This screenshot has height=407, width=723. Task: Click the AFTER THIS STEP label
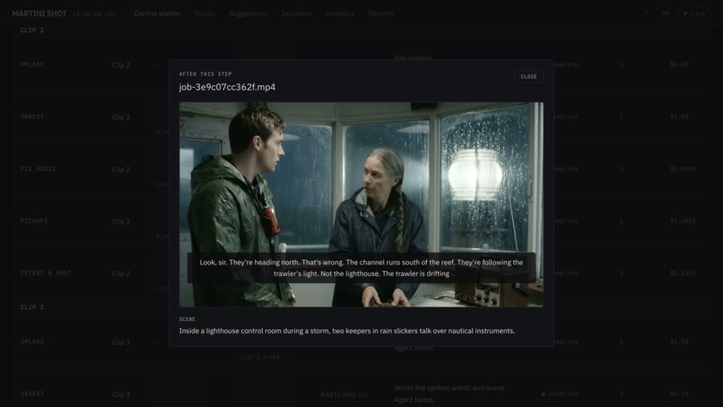coord(205,74)
